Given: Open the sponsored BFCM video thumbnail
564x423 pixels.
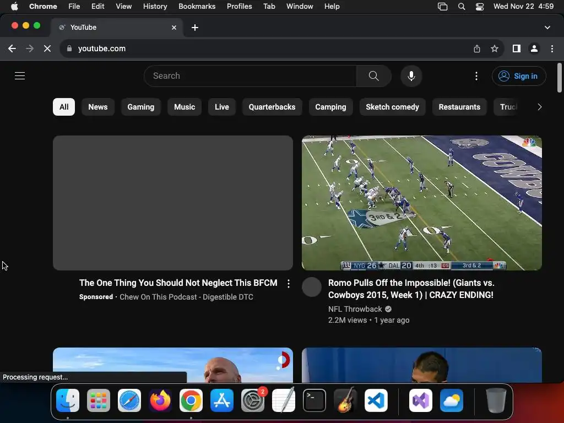Looking at the screenshot, I should (x=173, y=203).
